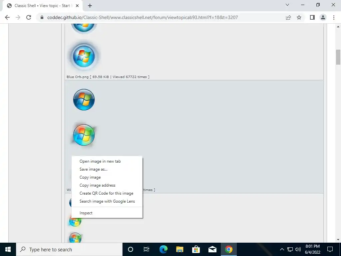Go back to the previous page

click(7, 17)
